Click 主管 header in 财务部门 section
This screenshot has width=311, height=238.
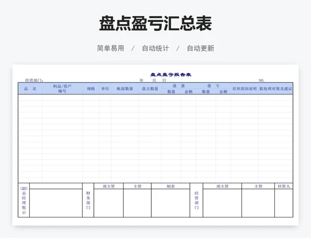tap(137, 186)
